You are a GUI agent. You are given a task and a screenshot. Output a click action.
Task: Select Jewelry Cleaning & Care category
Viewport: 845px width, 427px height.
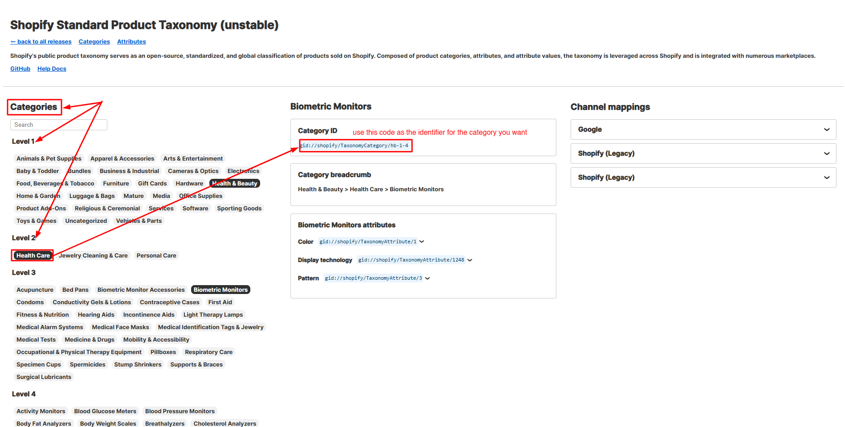93,255
